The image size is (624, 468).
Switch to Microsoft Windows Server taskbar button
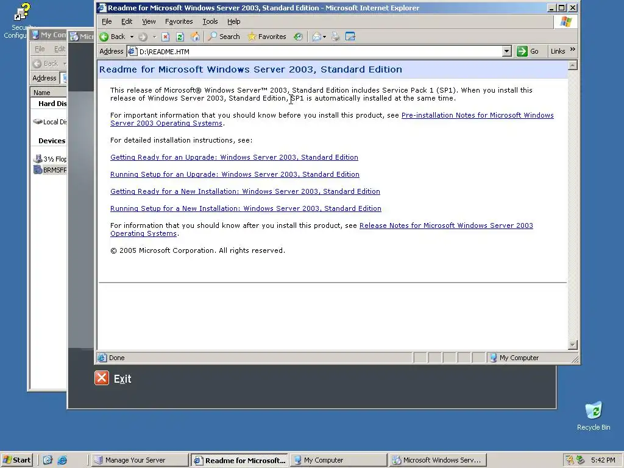tap(438, 460)
